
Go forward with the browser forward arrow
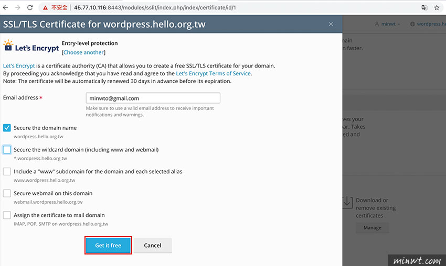tap(18, 8)
